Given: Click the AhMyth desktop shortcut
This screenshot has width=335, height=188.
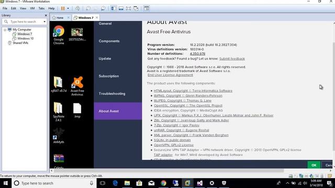Looking at the screenshot, I should (59, 136).
